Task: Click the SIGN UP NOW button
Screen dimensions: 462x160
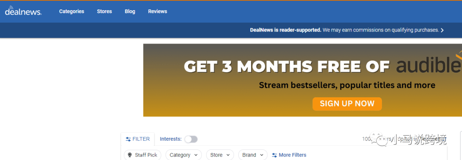Action: pos(347,104)
